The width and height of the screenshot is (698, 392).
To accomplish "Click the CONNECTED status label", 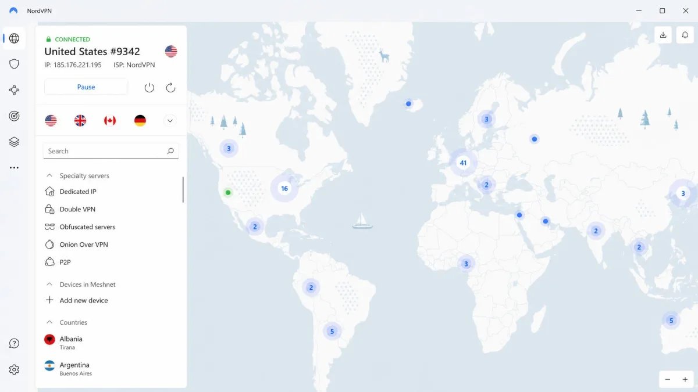I will 72,39.
